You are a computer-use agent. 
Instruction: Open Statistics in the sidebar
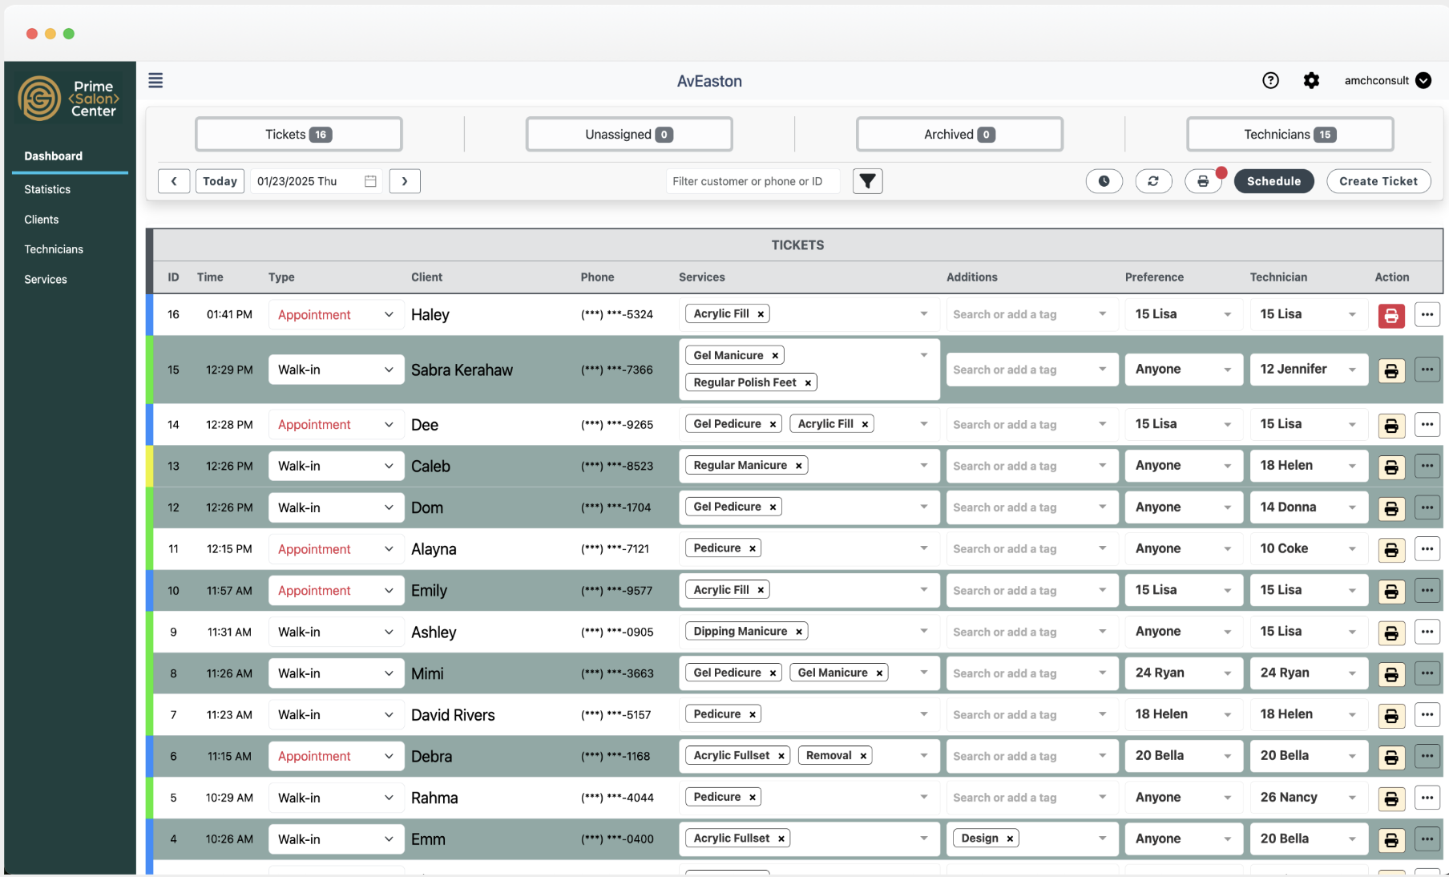point(47,189)
